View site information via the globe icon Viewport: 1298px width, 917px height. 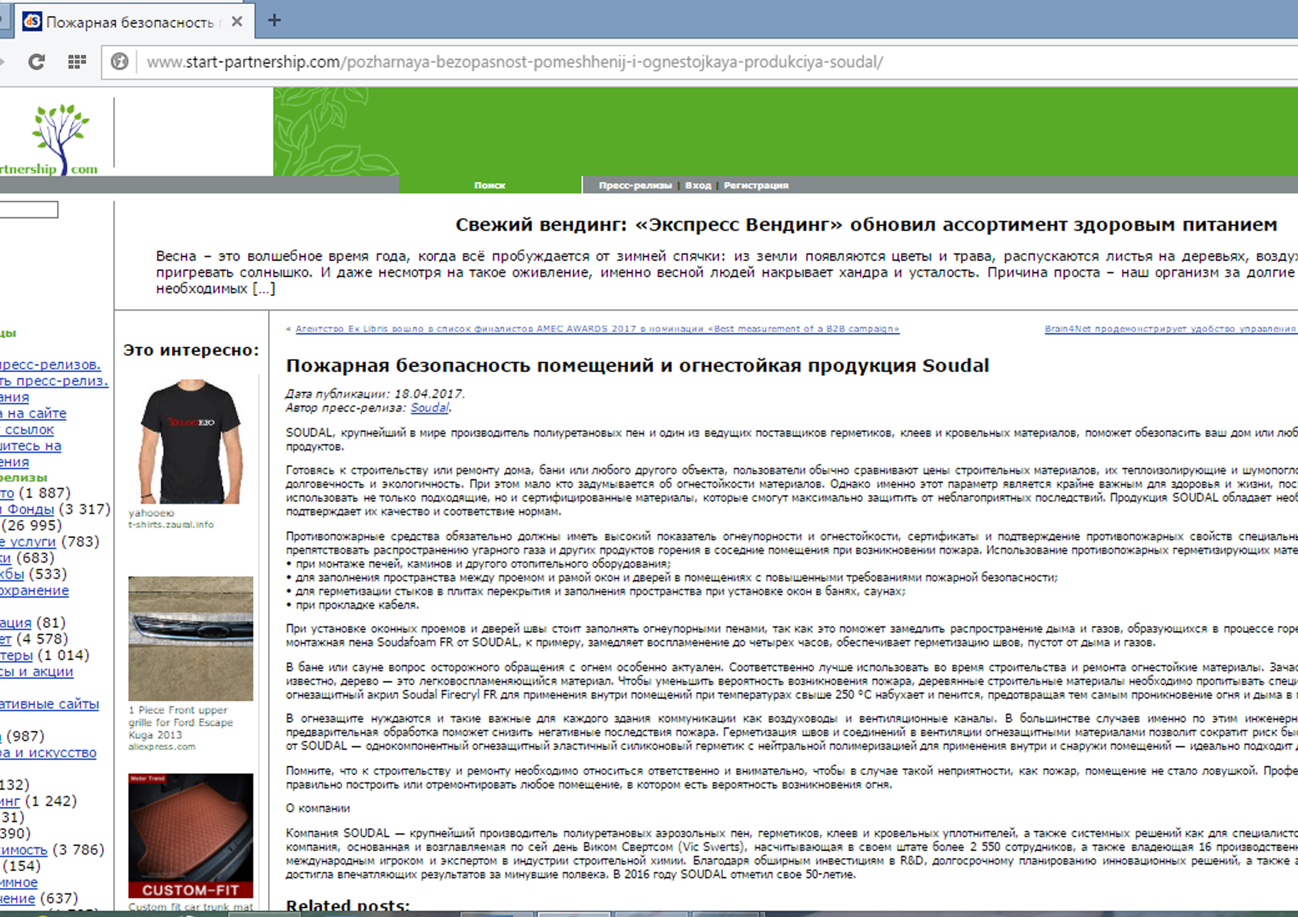[119, 62]
